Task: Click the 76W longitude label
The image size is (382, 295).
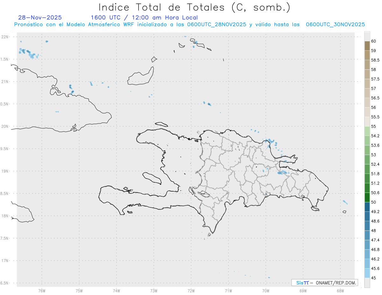Action: pos(42,291)
